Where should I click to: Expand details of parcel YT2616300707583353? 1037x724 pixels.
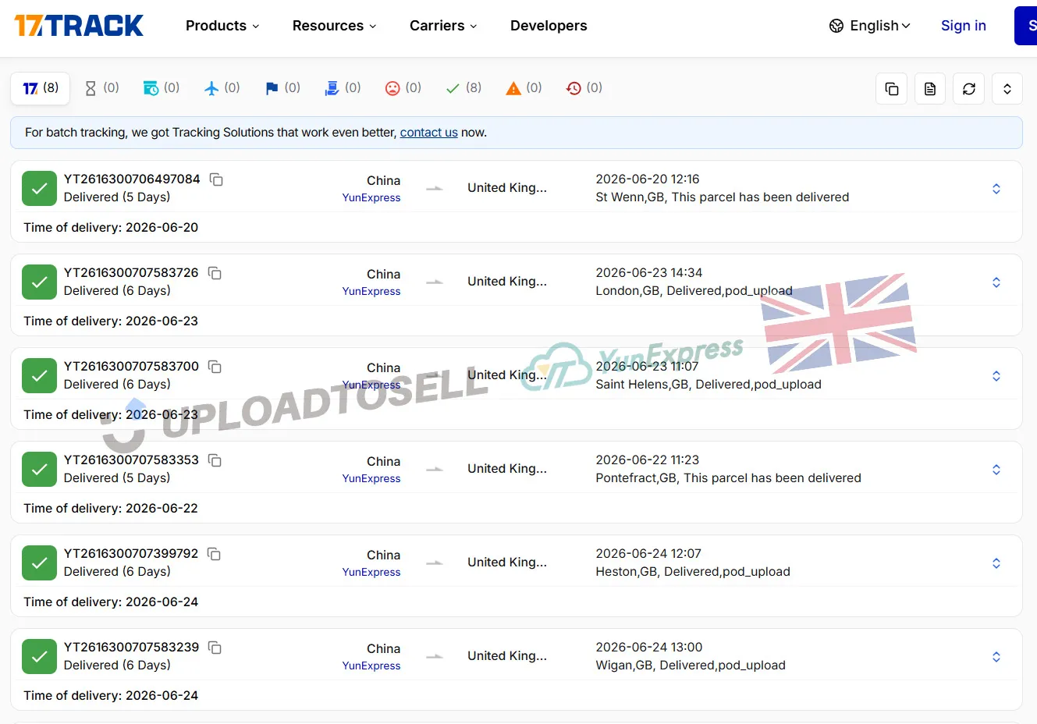tap(996, 470)
